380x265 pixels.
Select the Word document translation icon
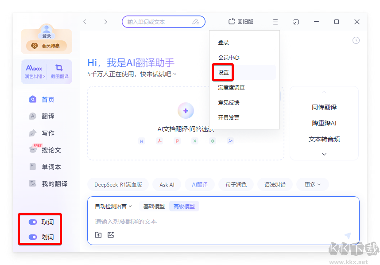(x=141, y=141)
